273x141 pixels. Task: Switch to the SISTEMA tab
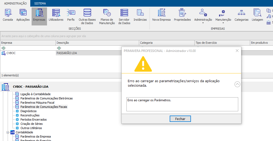(40, 3)
